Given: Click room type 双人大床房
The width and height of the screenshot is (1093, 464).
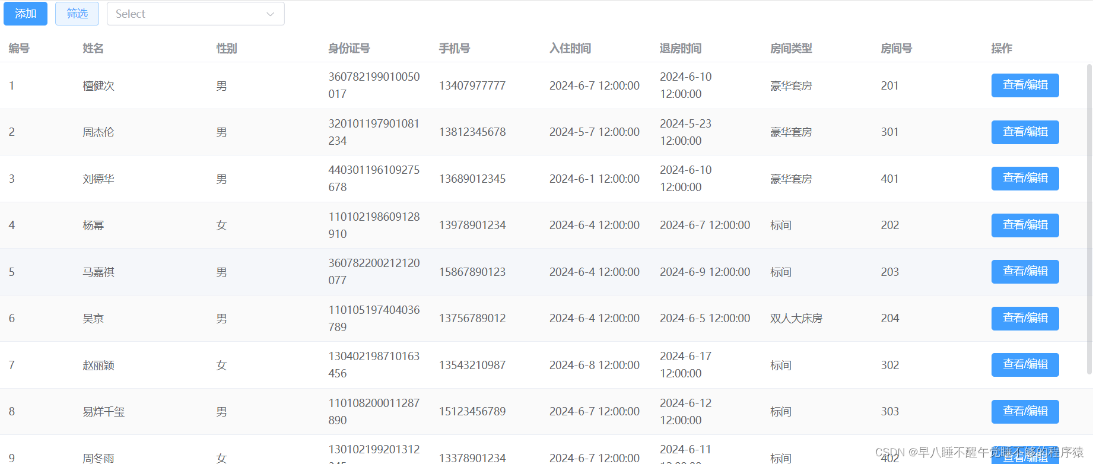Looking at the screenshot, I should (796, 319).
